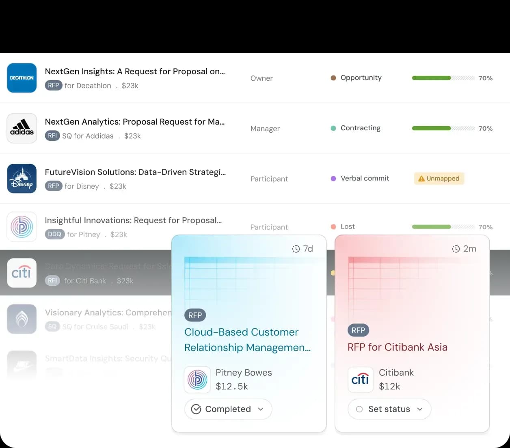Click the Citi logo in highlighted row

pyautogui.click(x=22, y=273)
